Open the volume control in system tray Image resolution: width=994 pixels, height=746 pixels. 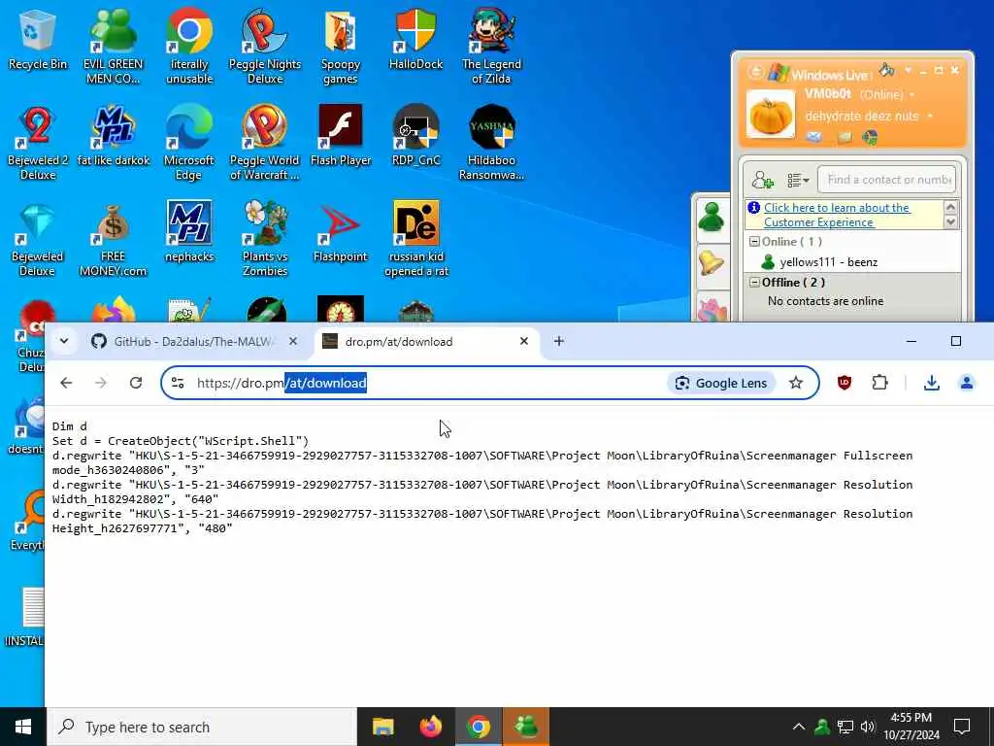[x=868, y=727]
